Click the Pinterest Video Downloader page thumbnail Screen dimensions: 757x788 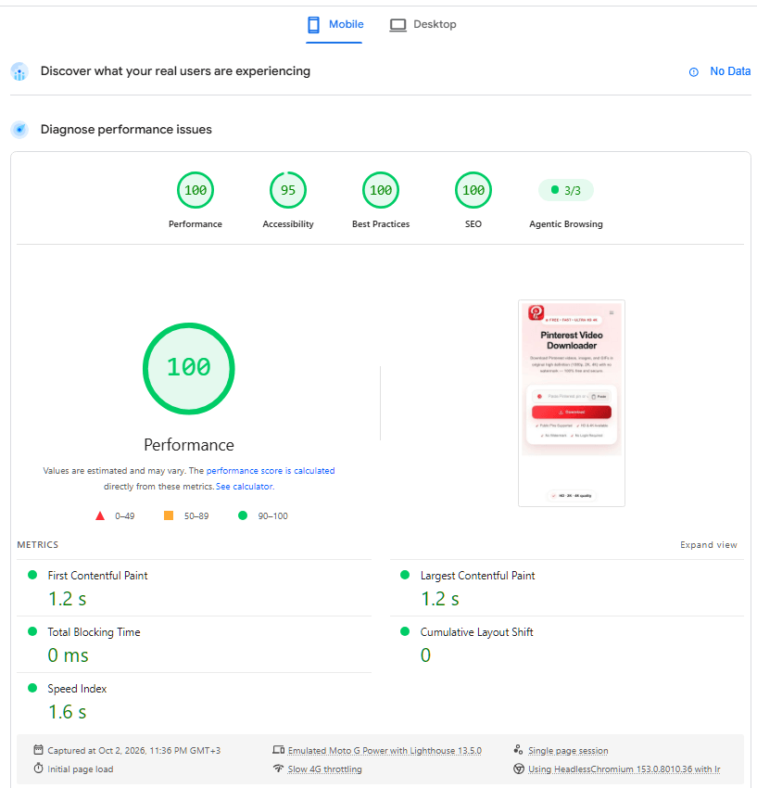pos(572,403)
